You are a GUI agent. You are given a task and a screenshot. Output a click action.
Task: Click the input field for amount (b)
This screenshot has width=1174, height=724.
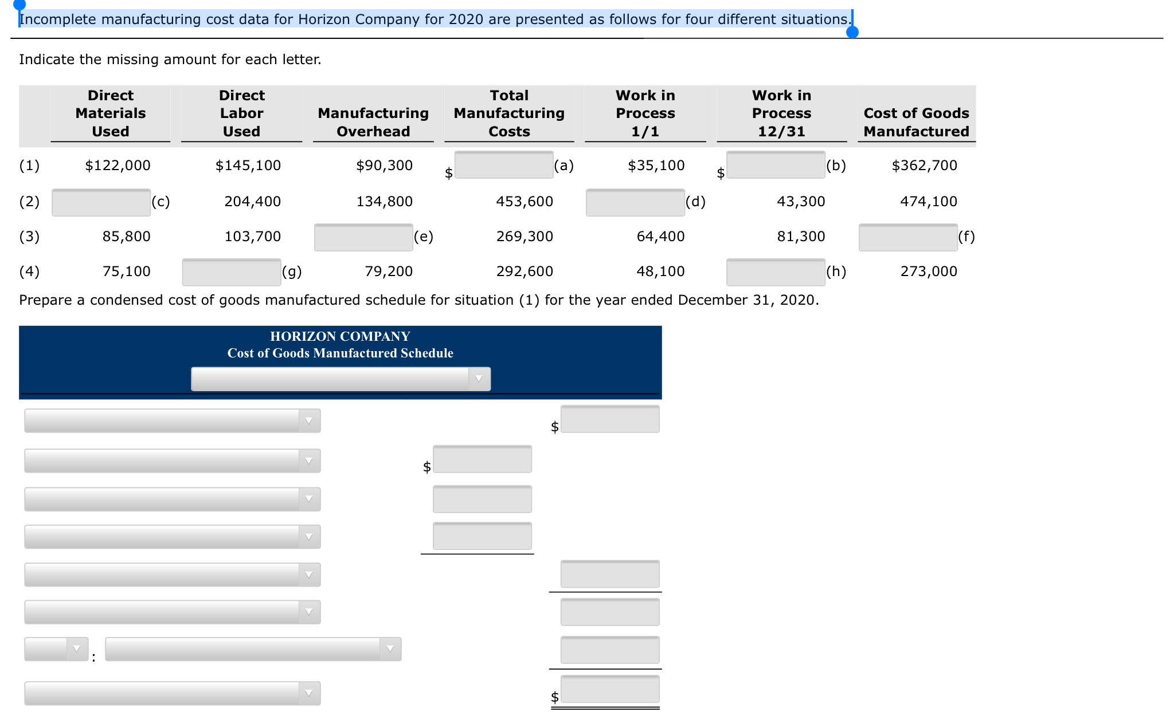pyautogui.click(x=775, y=165)
